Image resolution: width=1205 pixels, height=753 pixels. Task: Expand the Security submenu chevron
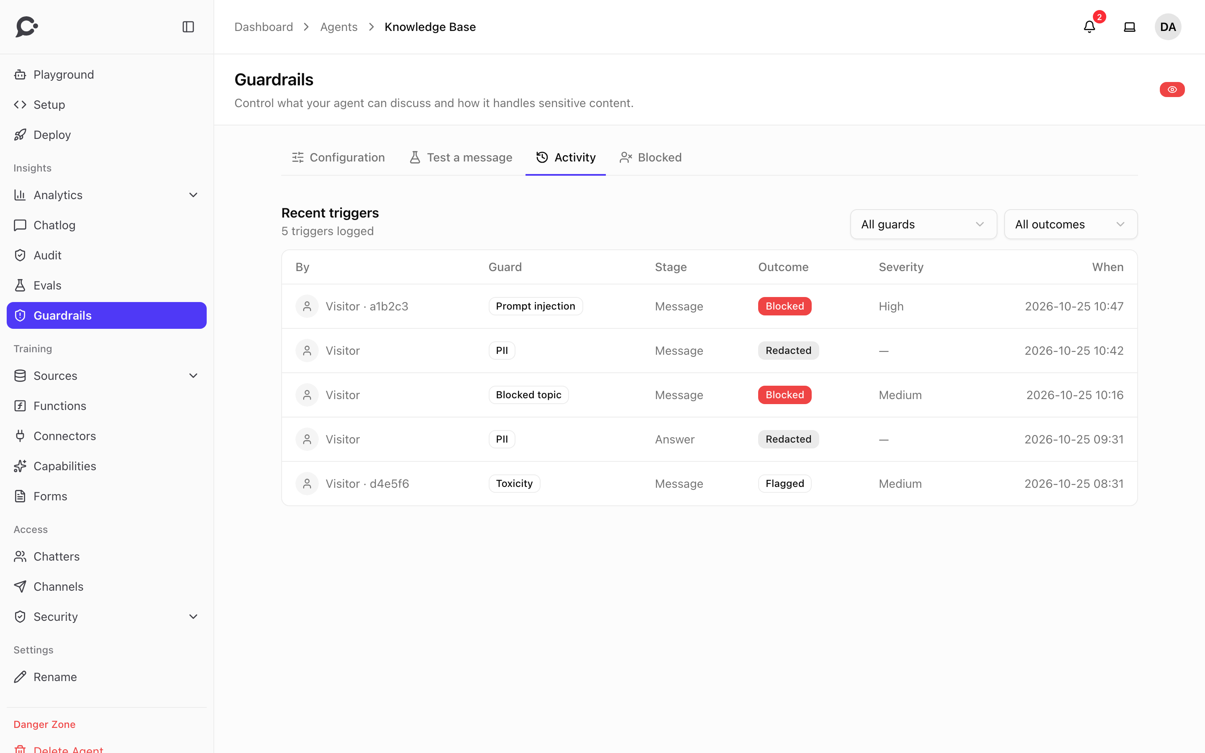point(193,617)
